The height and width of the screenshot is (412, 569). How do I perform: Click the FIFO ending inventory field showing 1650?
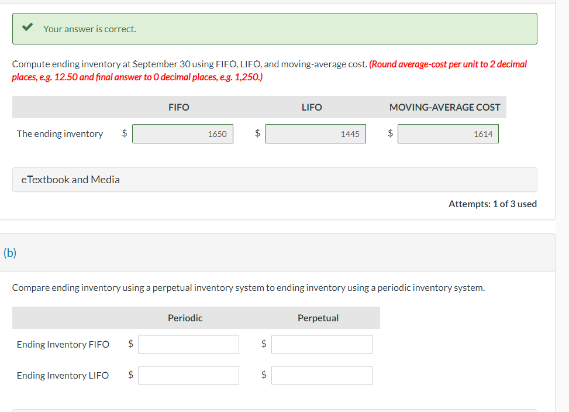click(x=182, y=134)
